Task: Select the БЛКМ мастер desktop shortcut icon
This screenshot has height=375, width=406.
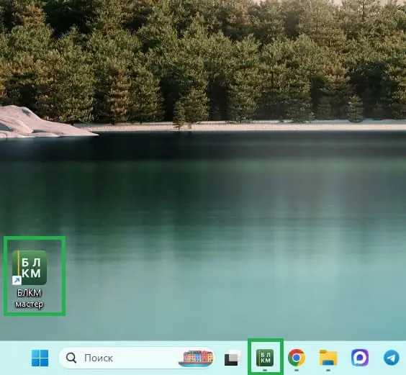Action: coord(30,268)
